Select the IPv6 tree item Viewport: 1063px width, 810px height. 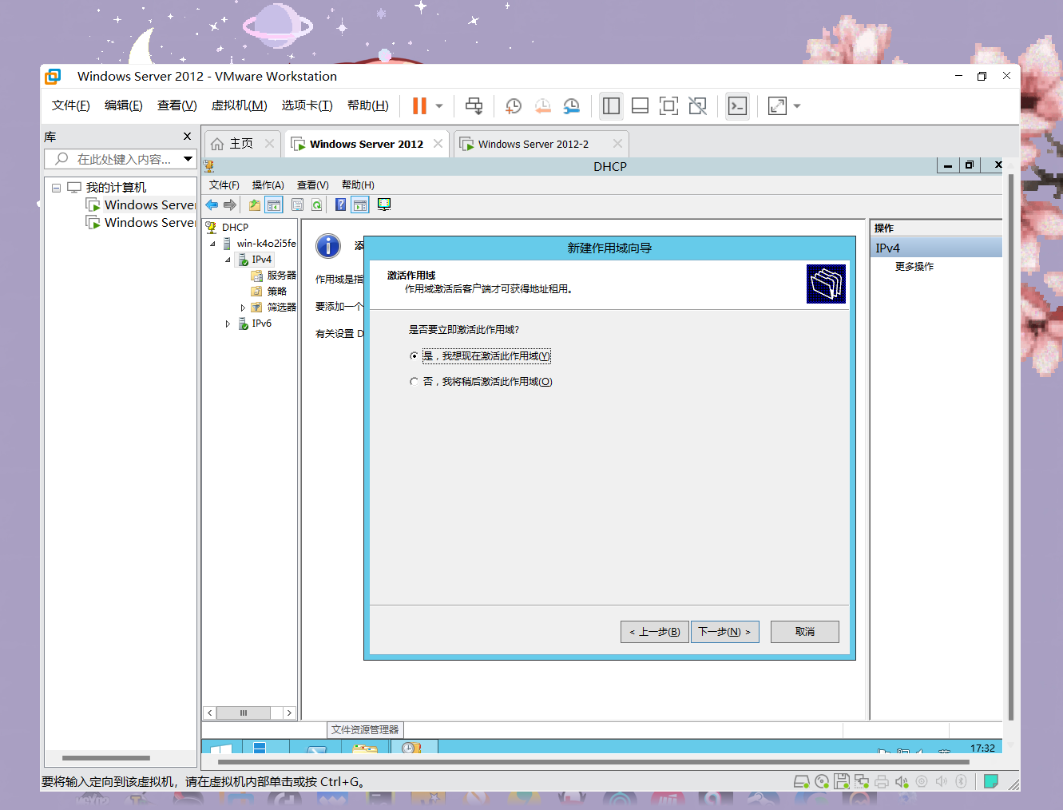click(261, 324)
